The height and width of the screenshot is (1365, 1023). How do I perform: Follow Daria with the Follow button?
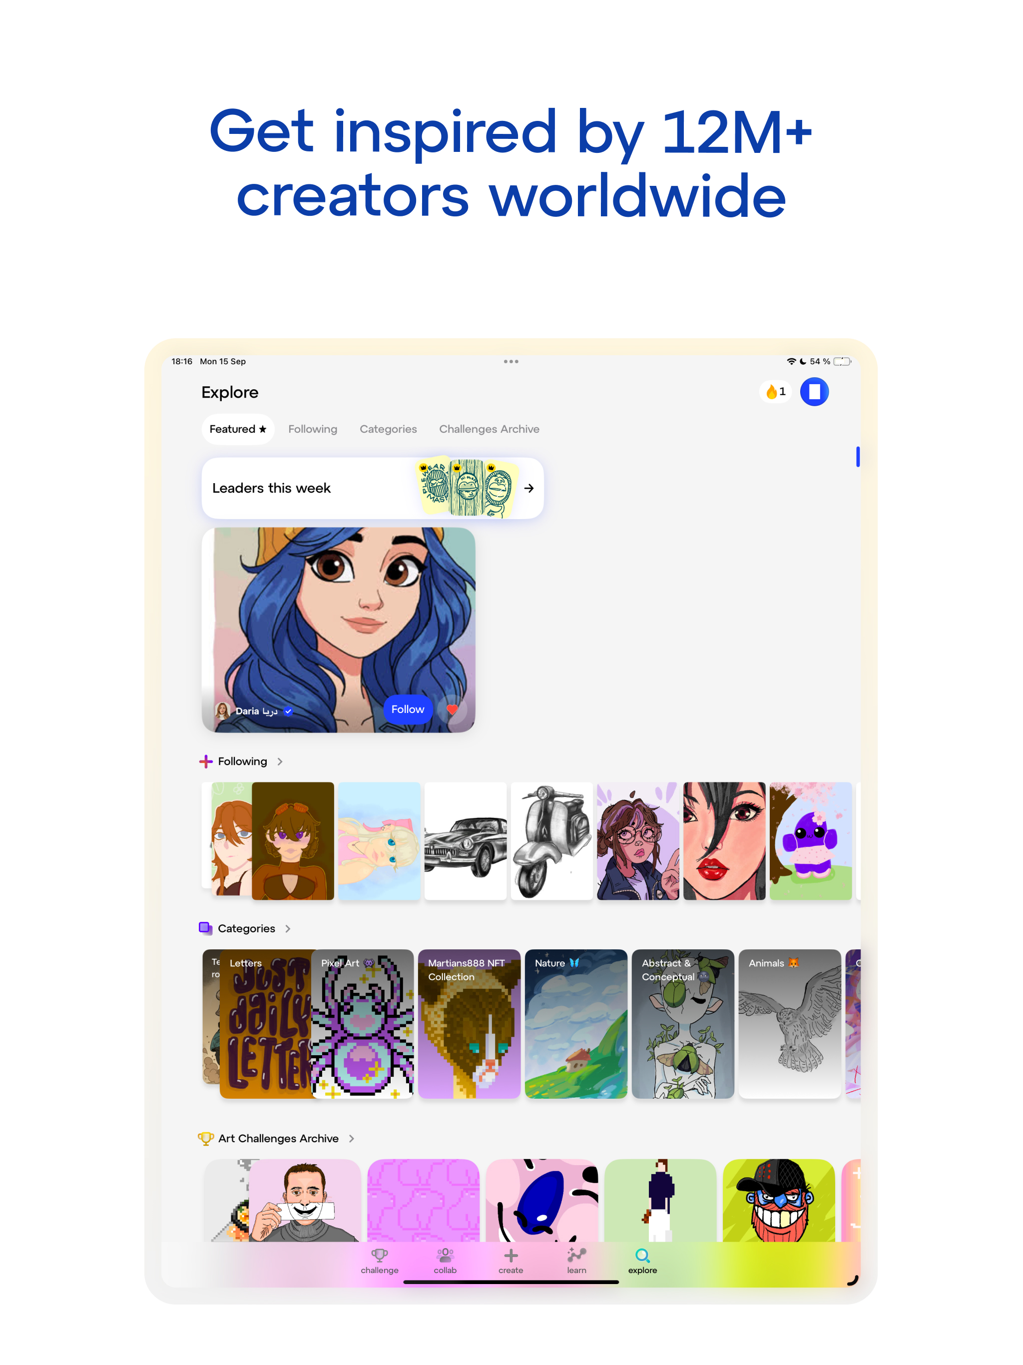(x=408, y=709)
